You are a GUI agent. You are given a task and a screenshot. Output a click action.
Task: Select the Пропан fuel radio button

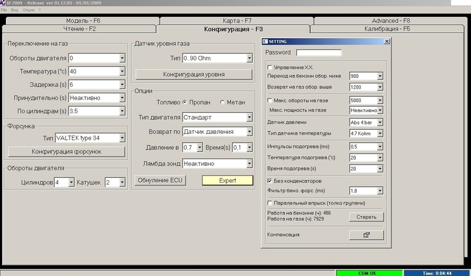coord(185,102)
